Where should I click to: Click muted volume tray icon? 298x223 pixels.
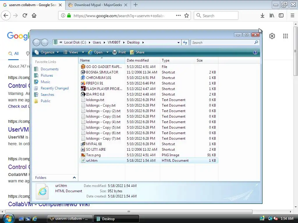point(276,218)
